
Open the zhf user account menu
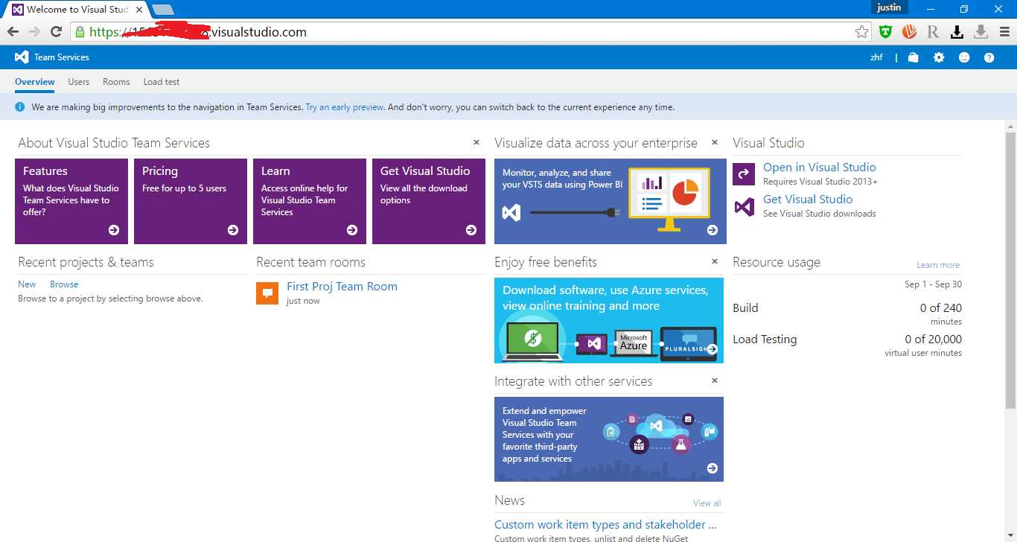pyautogui.click(x=877, y=57)
